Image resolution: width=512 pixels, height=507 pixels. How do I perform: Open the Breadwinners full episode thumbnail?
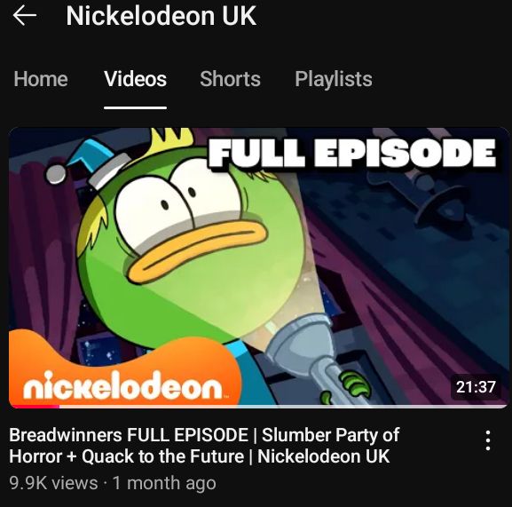click(258, 268)
